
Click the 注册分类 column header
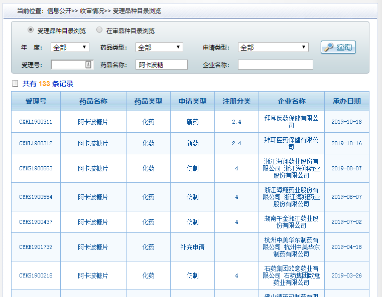tap(236, 101)
